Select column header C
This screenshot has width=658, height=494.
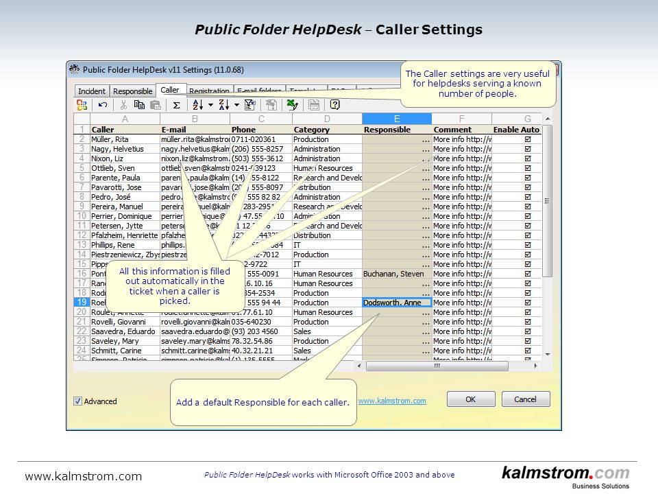(261, 119)
